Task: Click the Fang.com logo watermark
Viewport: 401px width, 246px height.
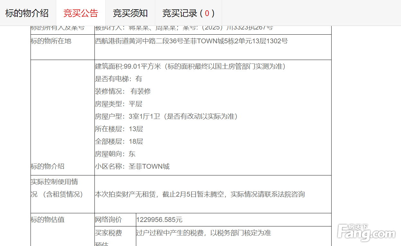Action: [366, 233]
